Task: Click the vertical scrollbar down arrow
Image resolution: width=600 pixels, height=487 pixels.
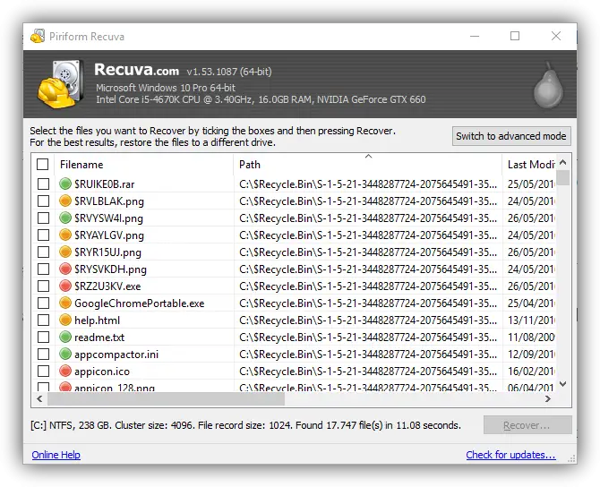Action: coord(563,384)
